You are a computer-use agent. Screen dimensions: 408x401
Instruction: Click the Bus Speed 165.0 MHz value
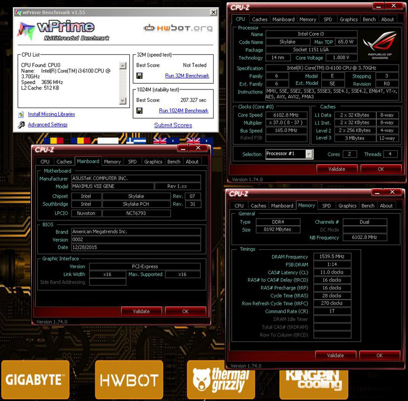286,130
